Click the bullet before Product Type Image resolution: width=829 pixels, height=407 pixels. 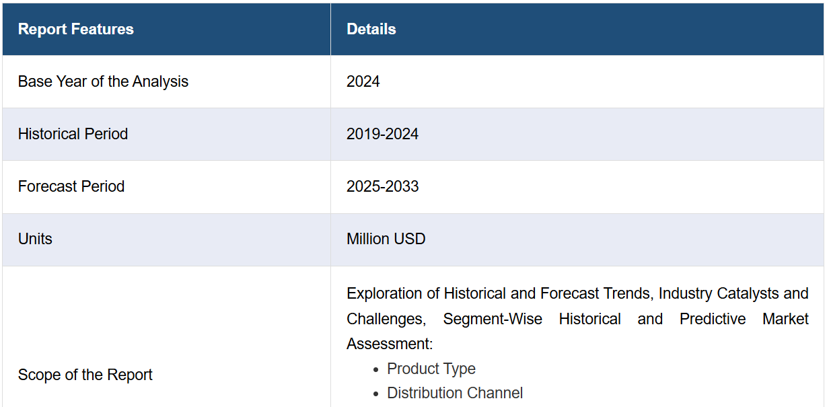tap(376, 369)
